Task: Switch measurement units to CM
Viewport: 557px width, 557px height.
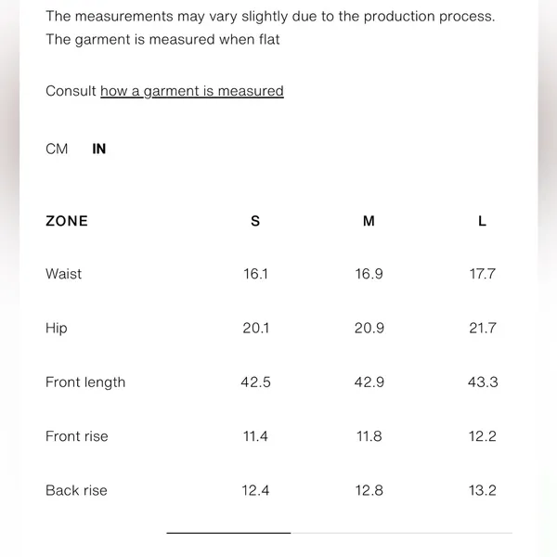Action: click(57, 149)
